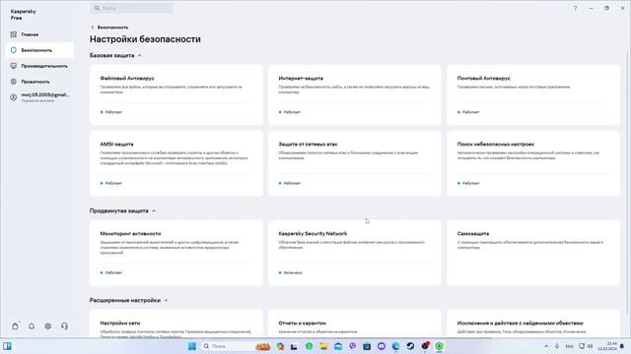
Task: Open the Windows widgets button
Action: pos(7,346)
